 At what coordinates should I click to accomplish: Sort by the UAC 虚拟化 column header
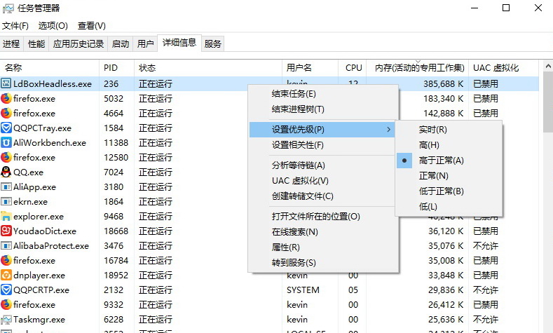[x=504, y=68]
